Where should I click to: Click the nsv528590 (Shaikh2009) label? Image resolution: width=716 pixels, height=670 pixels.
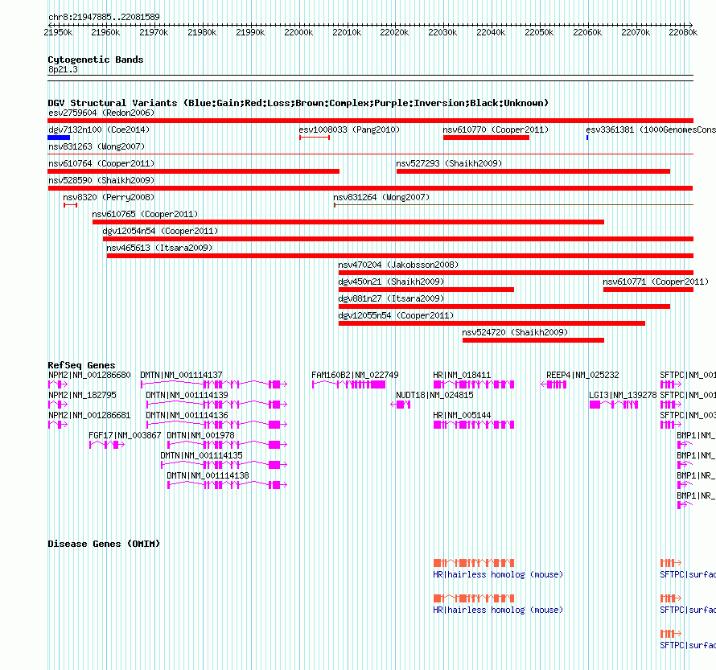pyautogui.click(x=101, y=180)
